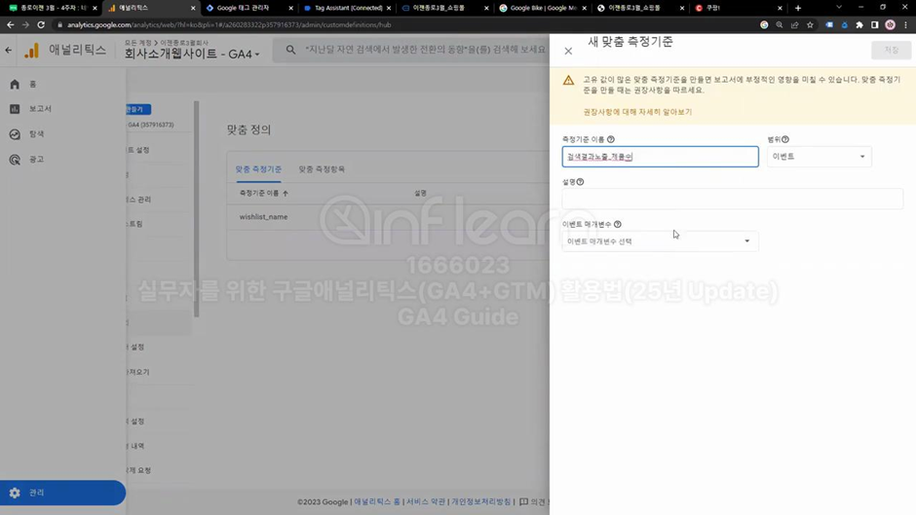Open 서비스 약관 footer link
The image size is (916, 515).
[x=425, y=501]
